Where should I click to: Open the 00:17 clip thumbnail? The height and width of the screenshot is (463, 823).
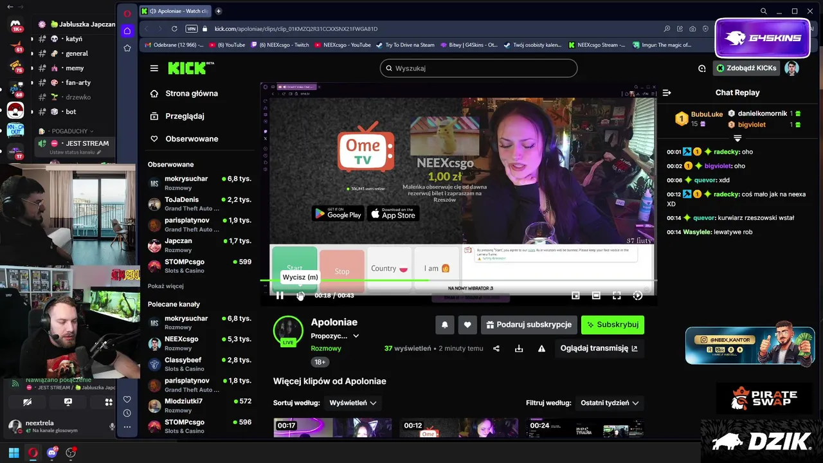tap(332, 428)
